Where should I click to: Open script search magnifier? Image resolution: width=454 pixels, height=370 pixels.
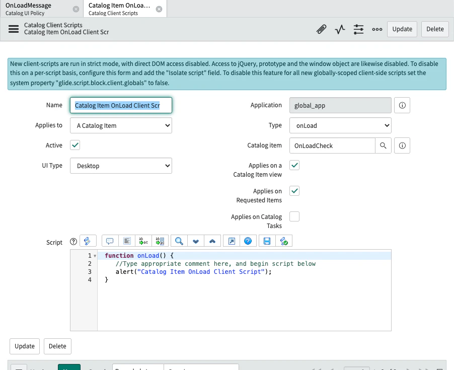179,241
